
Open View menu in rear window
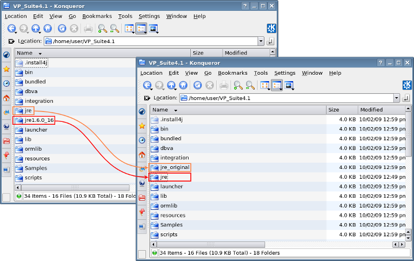pyautogui.click(x=56, y=16)
